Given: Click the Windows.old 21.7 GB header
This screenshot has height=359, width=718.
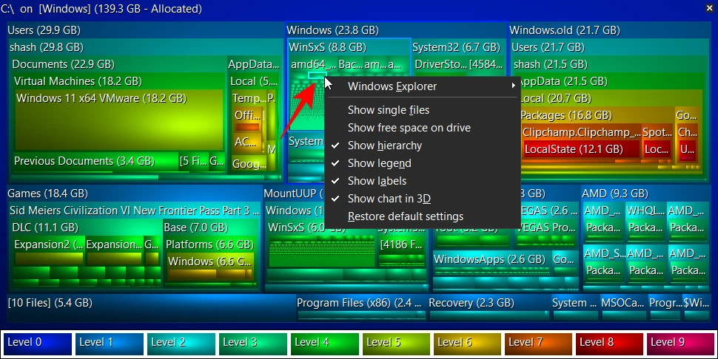Looking at the screenshot, I should 564,30.
